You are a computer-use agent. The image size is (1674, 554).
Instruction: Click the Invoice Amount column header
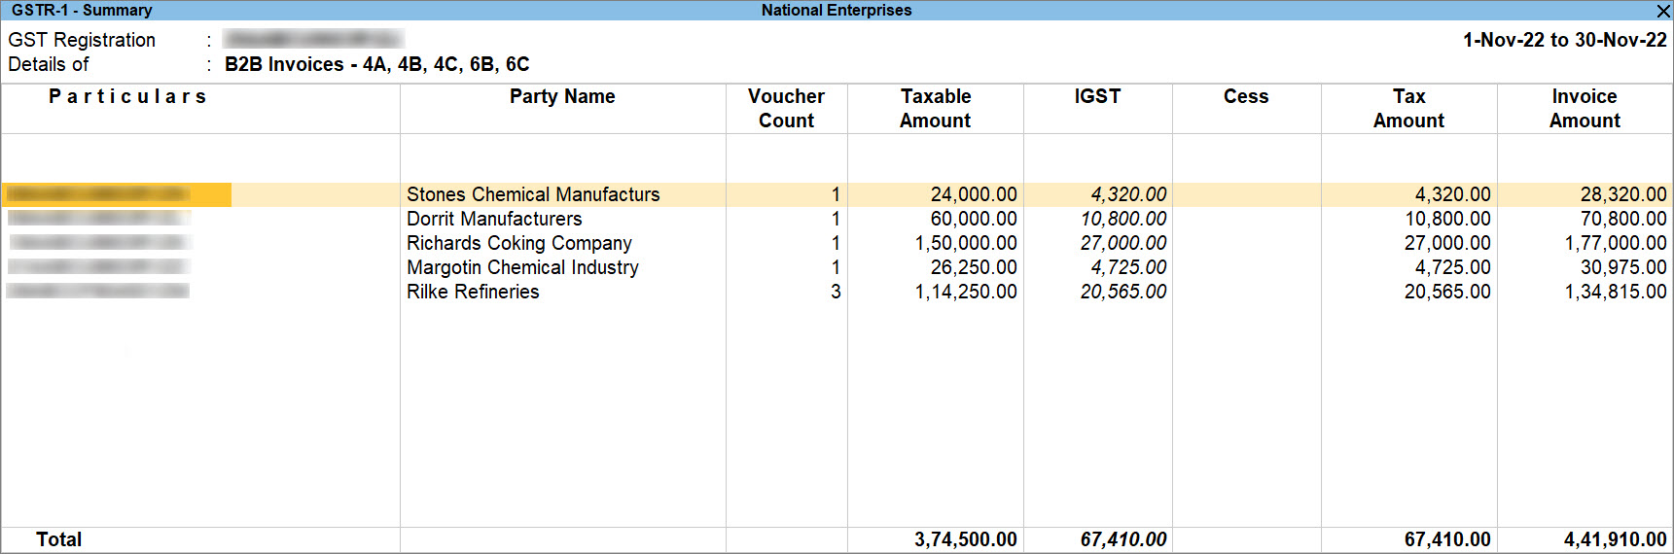(x=1585, y=108)
